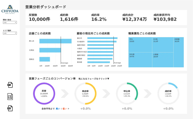Image resolution: width=193 pixels, height=119 pixels.
Task: Click the 高い legend label
Action: point(58,109)
